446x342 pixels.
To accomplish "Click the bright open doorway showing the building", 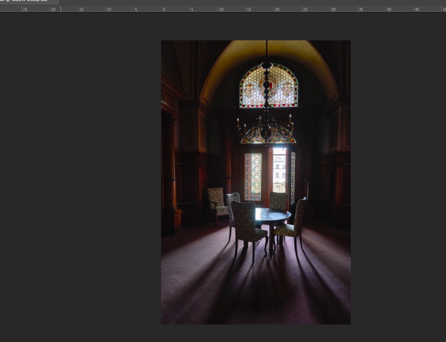I will pyautogui.click(x=279, y=170).
